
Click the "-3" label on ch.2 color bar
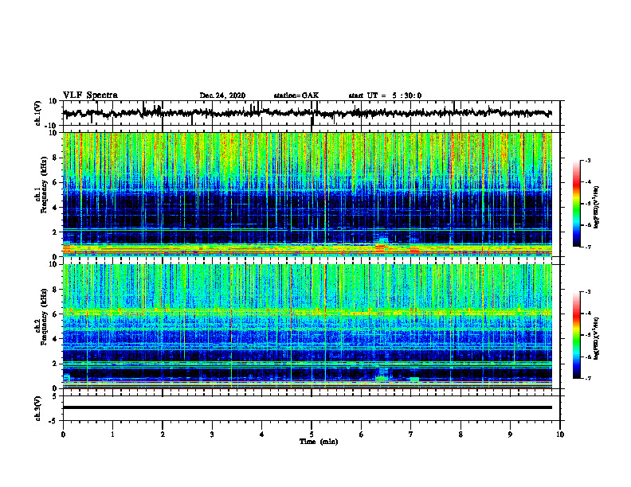[x=587, y=292]
